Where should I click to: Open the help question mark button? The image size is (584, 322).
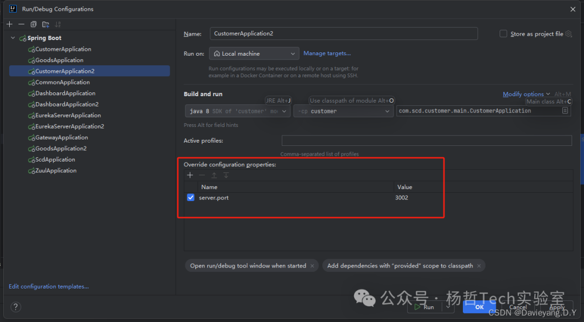point(16,307)
